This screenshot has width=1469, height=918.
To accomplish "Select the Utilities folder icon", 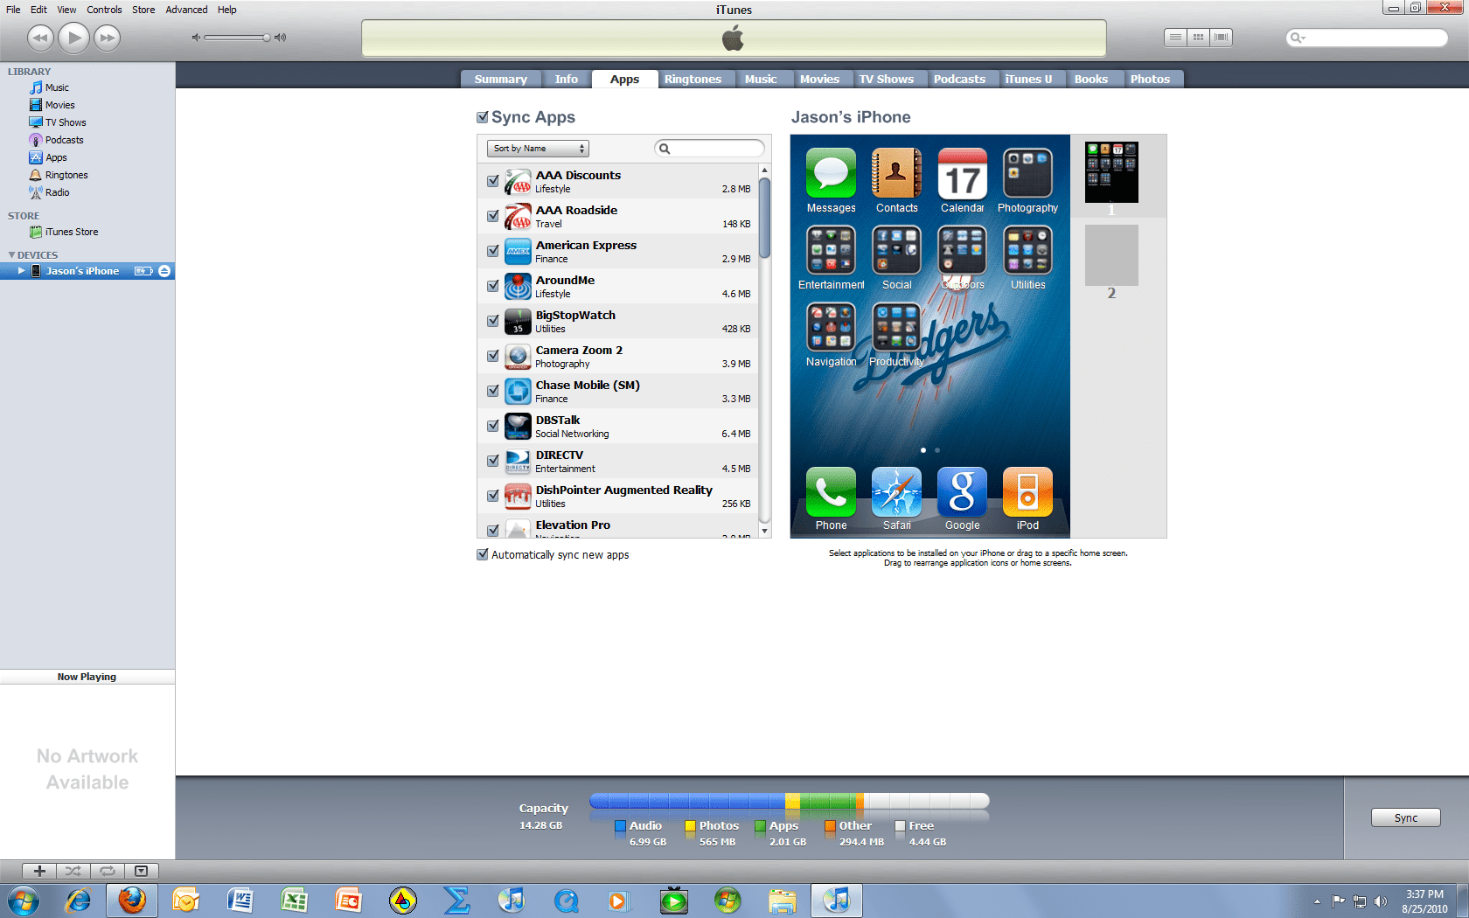I will point(1027,250).
